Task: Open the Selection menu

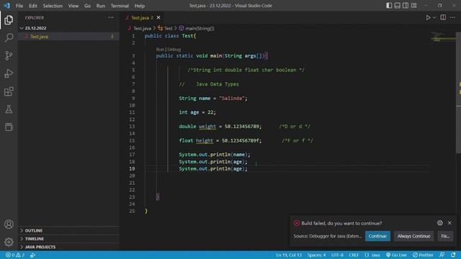Action: pos(53,6)
